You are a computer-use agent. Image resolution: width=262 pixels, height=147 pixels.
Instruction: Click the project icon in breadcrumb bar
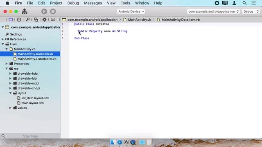click(x=64, y=20)
